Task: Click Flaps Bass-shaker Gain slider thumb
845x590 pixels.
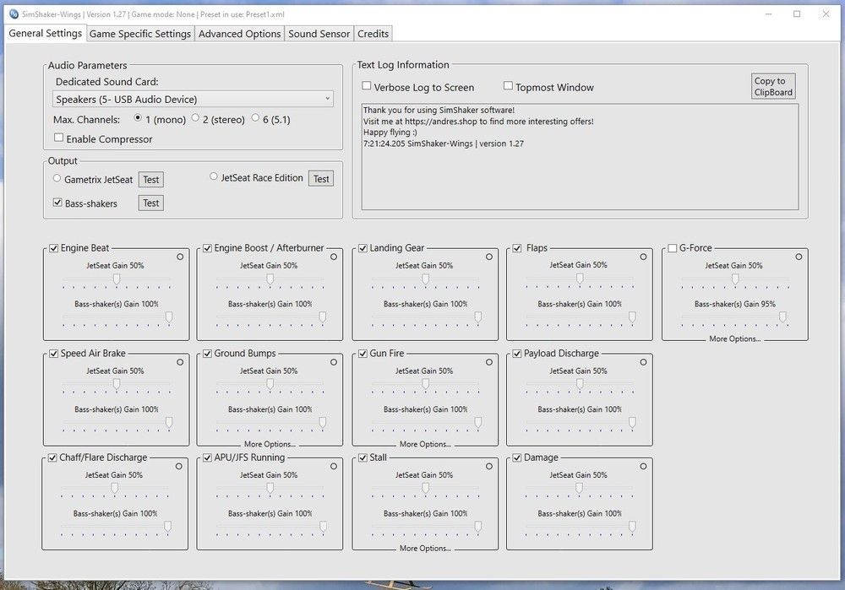Action: pos(632,317)
